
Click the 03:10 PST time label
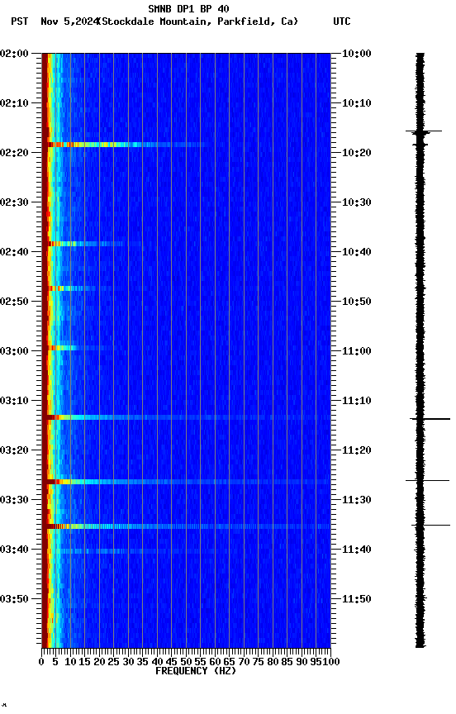(14, 401)
